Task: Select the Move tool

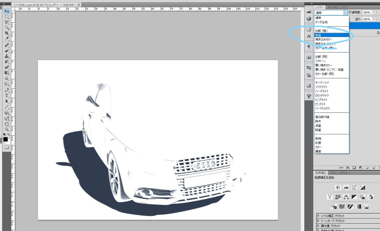Action: [7, 11]
